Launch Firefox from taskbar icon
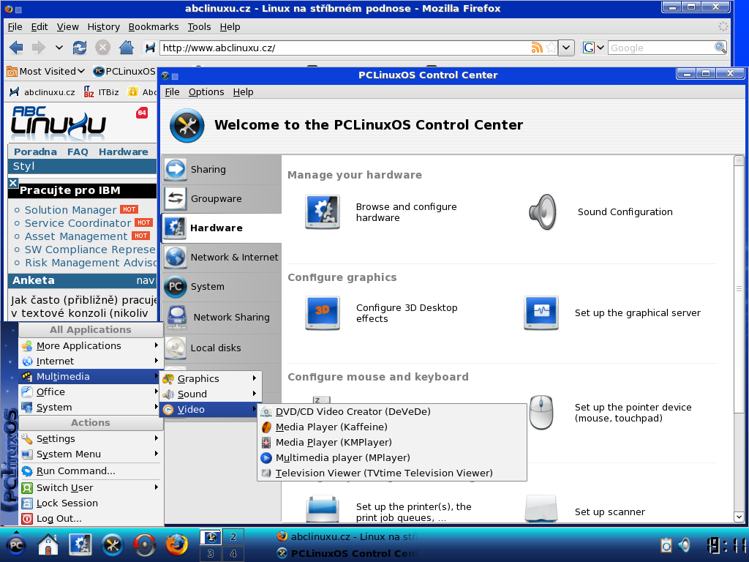This screenshot has height=562, width=749. coord(177,544)
